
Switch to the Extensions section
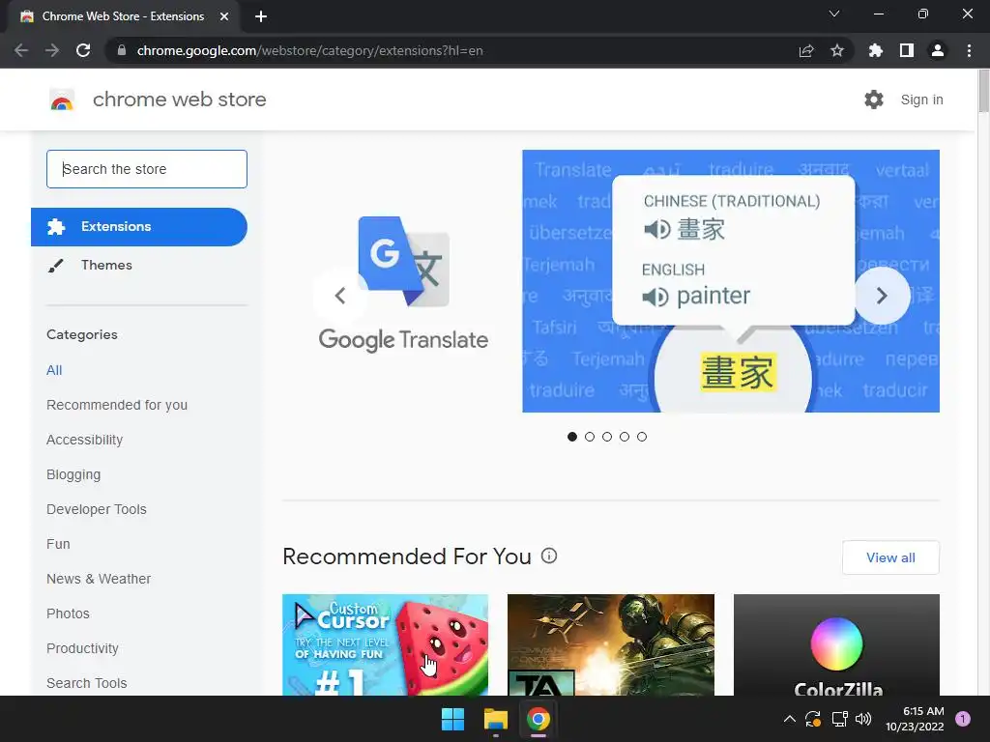tap(139, 226)
